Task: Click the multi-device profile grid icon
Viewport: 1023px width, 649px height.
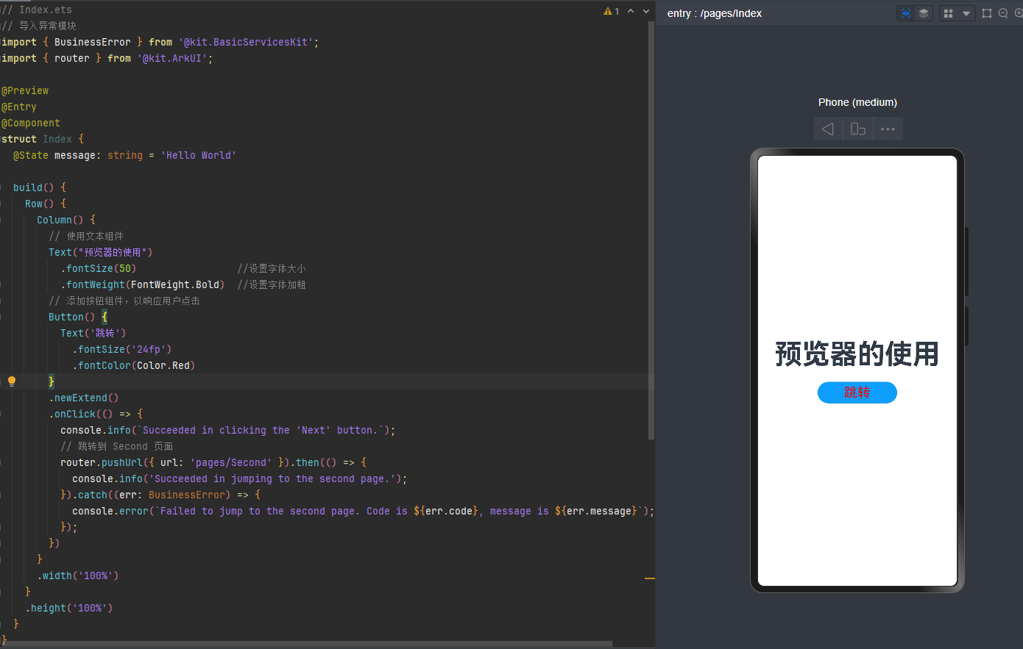Action: click(x=949, y=13)
